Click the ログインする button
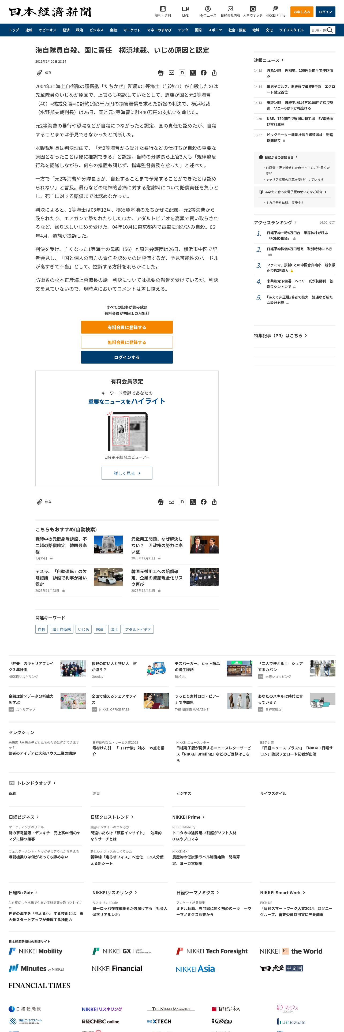The width and height of the screenshot is (344, 1032). click(127, 357)
